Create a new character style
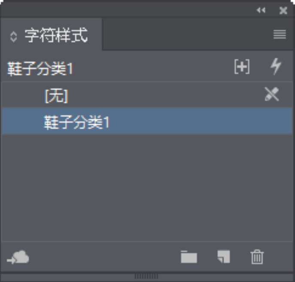 pyautogui.click(x=224, y=257)
